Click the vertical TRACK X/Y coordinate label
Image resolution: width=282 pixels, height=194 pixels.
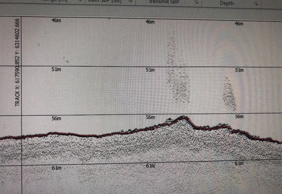coord(17,63)
